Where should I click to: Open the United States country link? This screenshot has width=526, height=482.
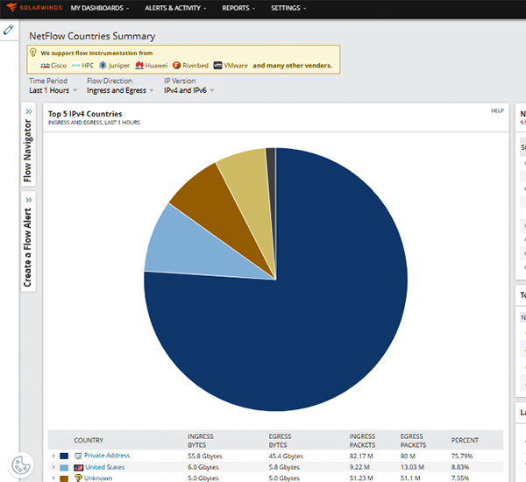pyautogui.click(x=104, y=467)
